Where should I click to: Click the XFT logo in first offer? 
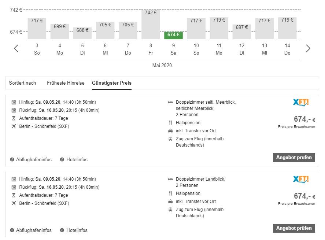tap(301, 103)
